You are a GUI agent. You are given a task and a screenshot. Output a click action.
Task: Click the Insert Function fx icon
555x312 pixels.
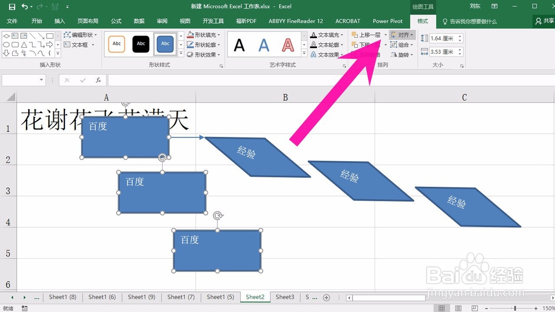tap(98, 80)
